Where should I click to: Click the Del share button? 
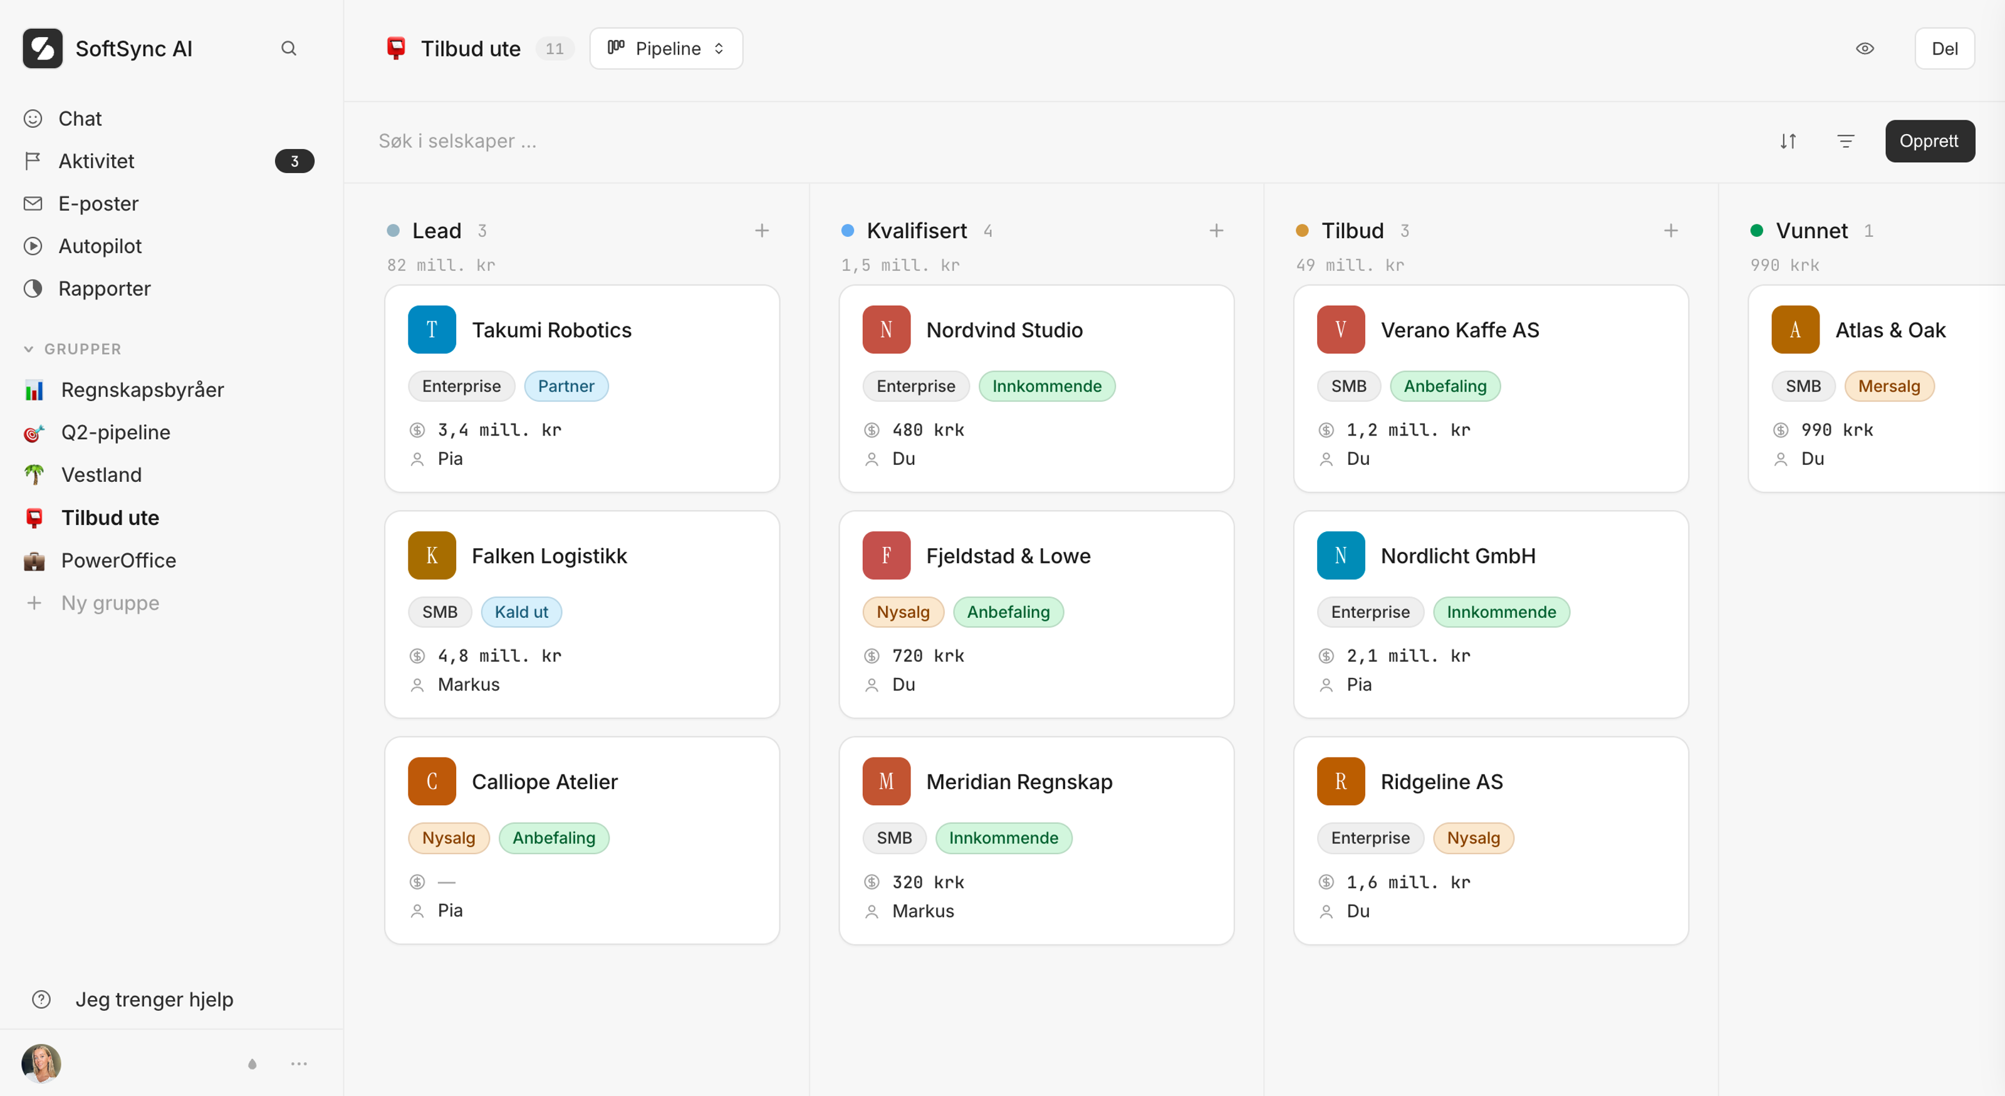point(1944,48)
